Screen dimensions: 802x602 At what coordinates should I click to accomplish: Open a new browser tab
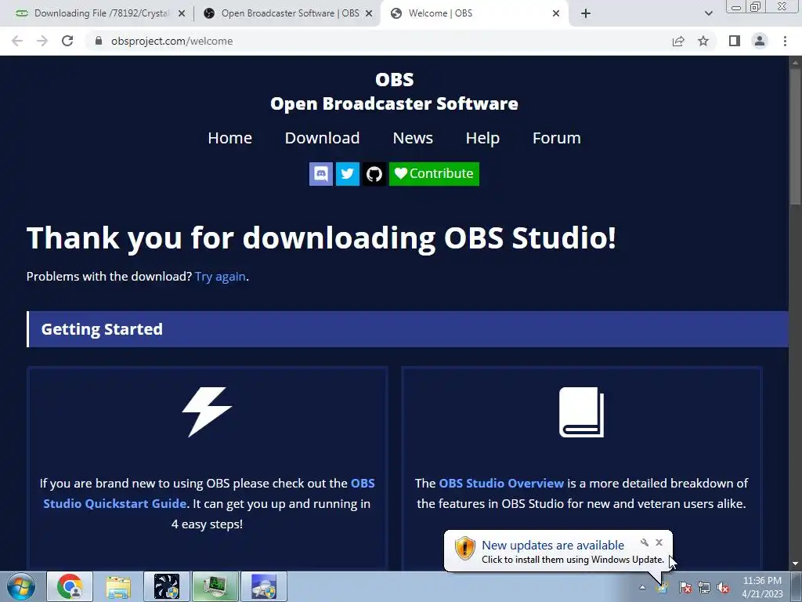(x=586, y=14)
